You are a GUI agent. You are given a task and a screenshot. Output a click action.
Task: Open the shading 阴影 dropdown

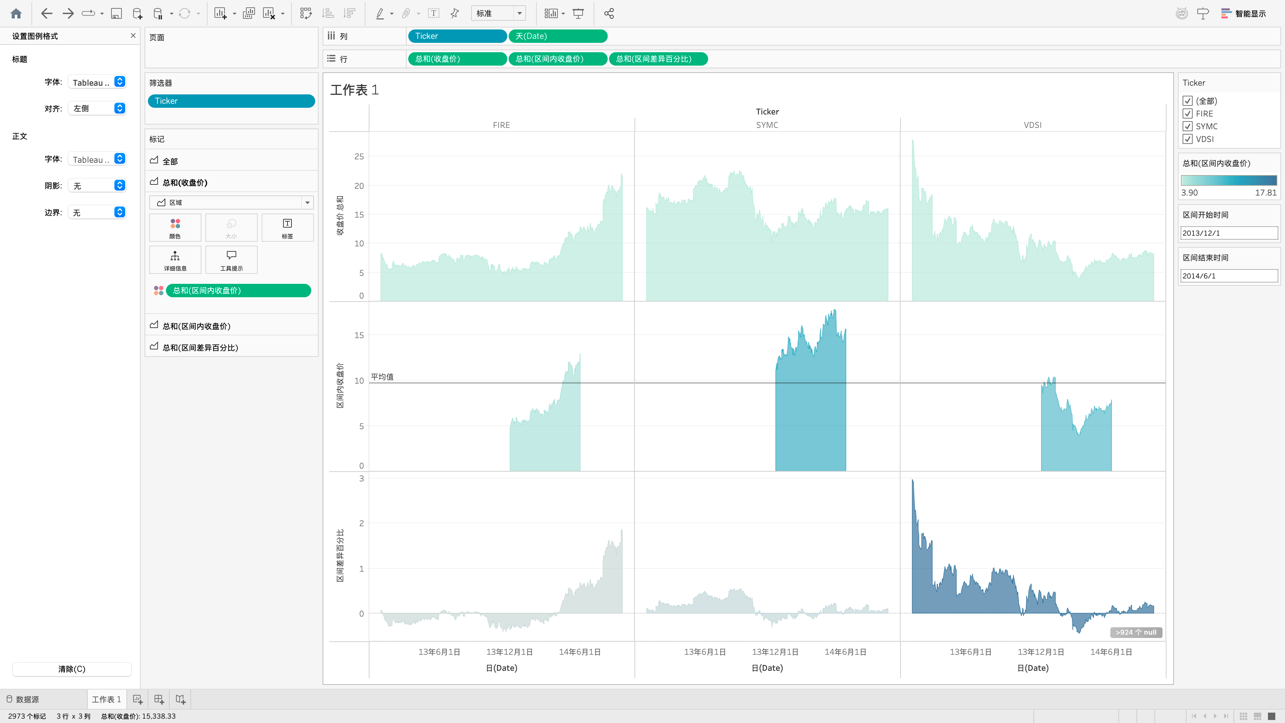tap(97, 186)
